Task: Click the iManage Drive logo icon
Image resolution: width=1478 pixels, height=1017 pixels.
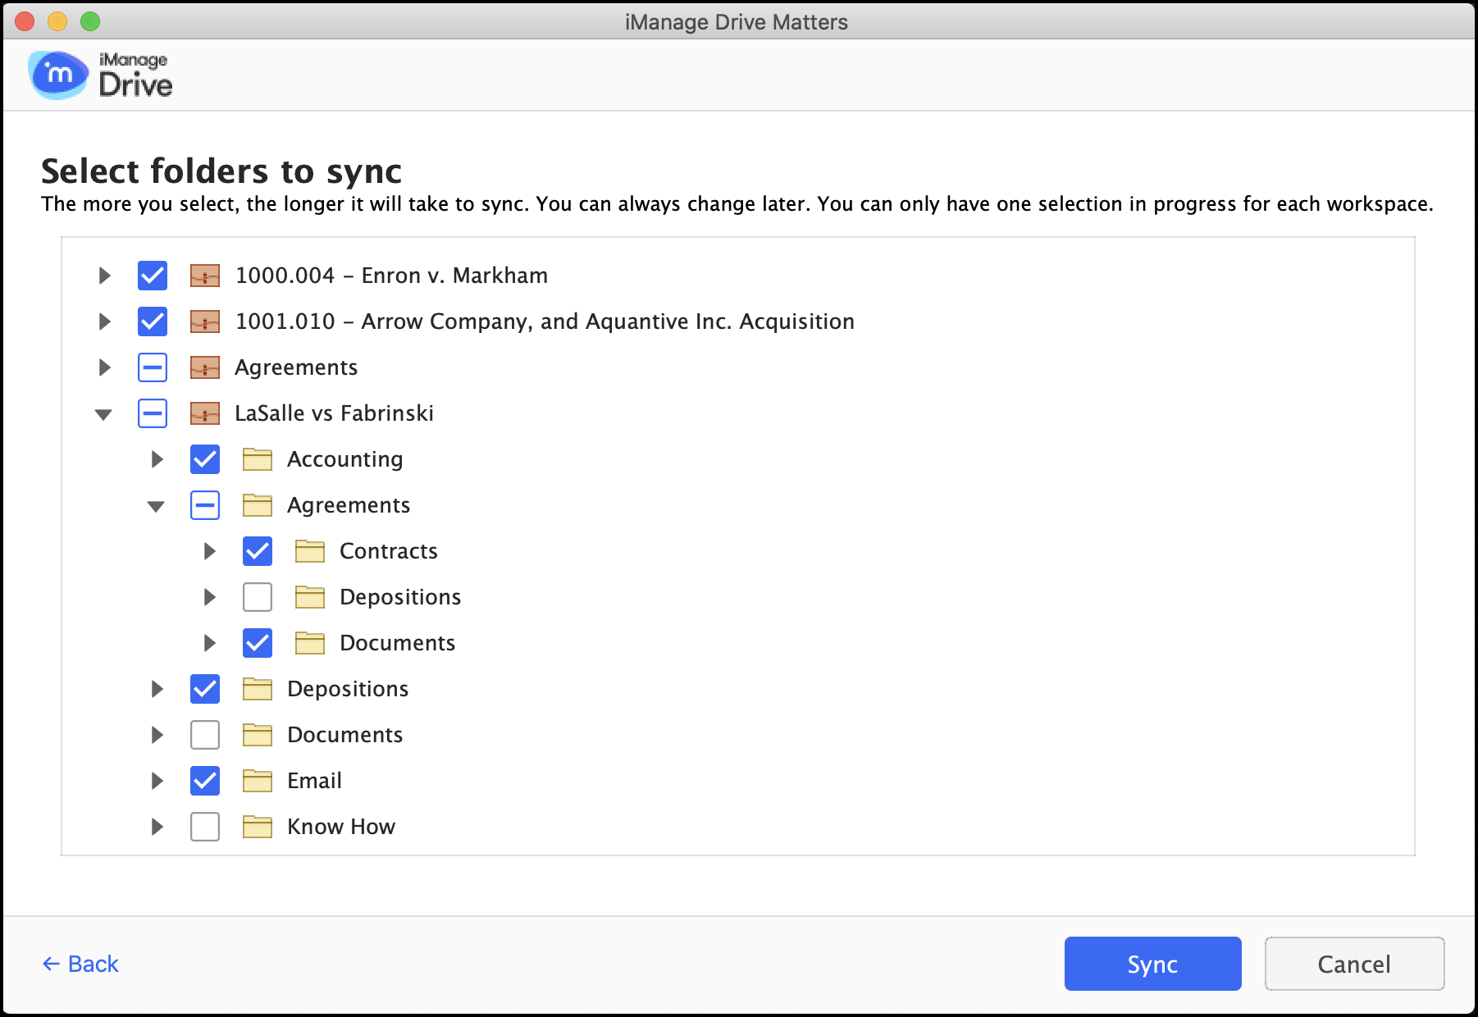Action: (57, 75)
